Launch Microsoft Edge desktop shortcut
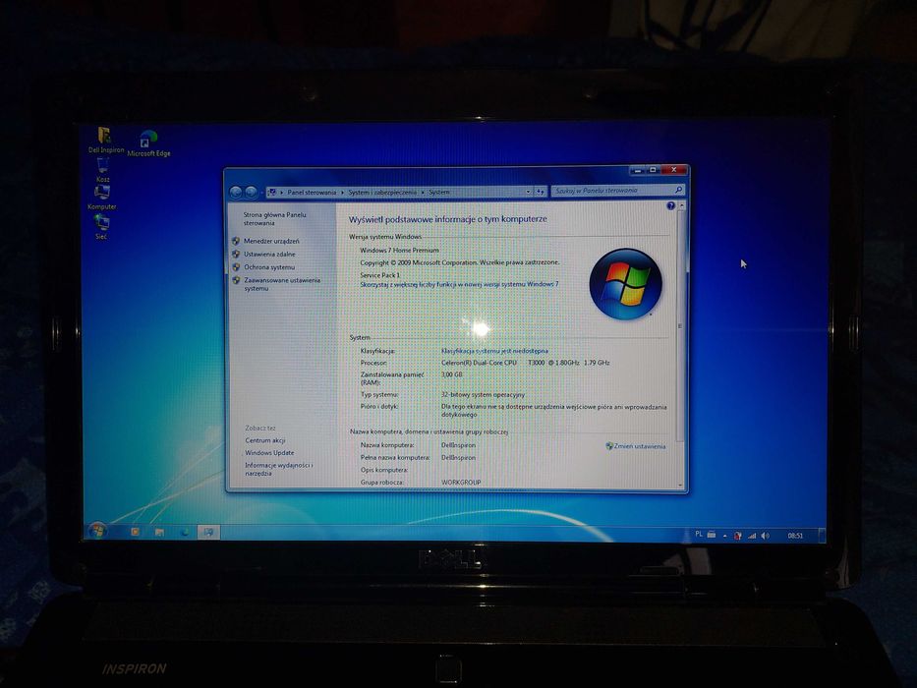917x688 pixels. tap(148, 143)
